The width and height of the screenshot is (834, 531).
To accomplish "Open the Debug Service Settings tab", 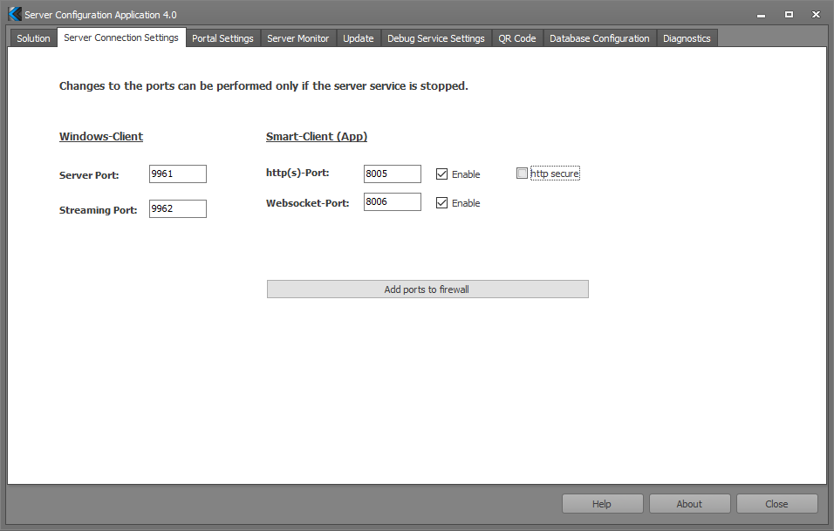I will pyautogui.click(x=435, y=38).
